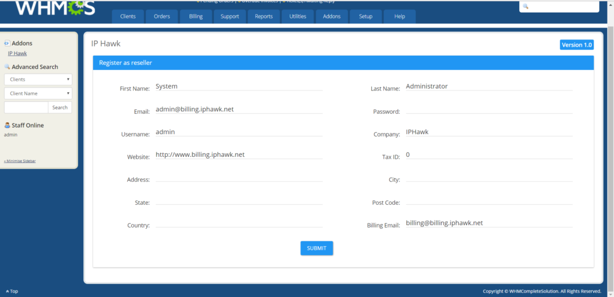
Task: Click the top-right search input box
Action: (x=559, y=7)
